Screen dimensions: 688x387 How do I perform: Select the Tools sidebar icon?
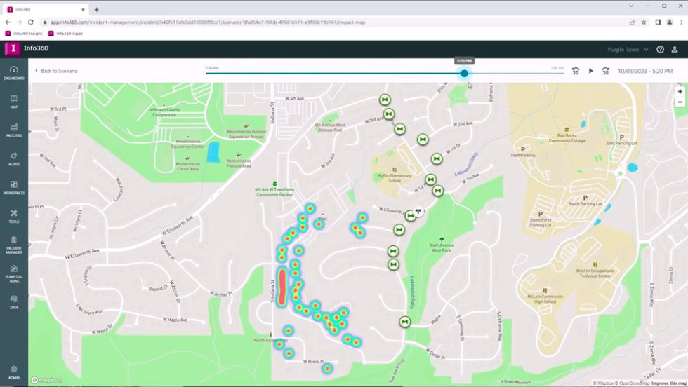(14, 216)
